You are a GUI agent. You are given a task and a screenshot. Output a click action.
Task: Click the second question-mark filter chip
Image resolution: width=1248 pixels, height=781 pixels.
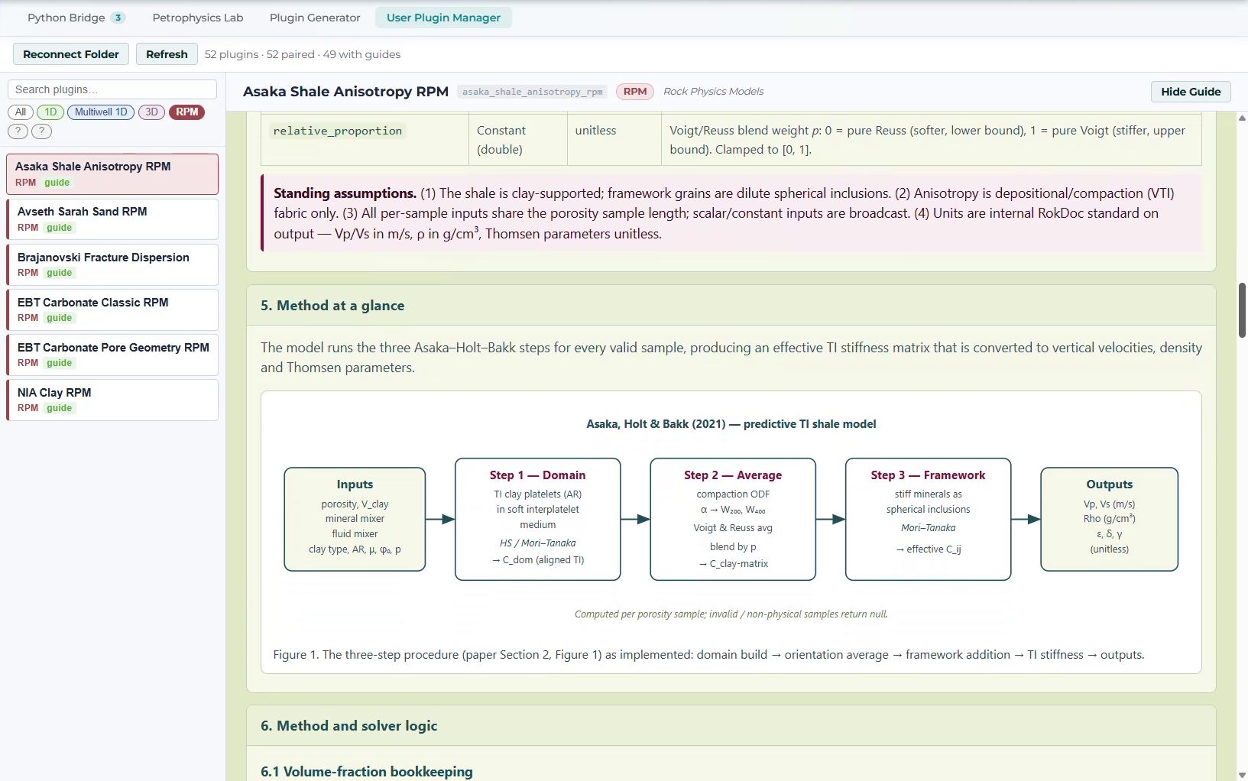tap(41, 131)
